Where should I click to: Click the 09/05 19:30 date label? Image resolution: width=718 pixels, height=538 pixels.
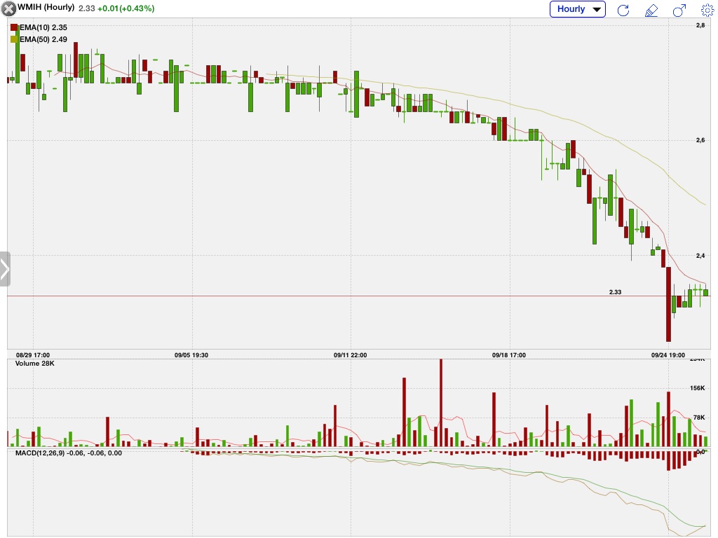coord(191,355)
